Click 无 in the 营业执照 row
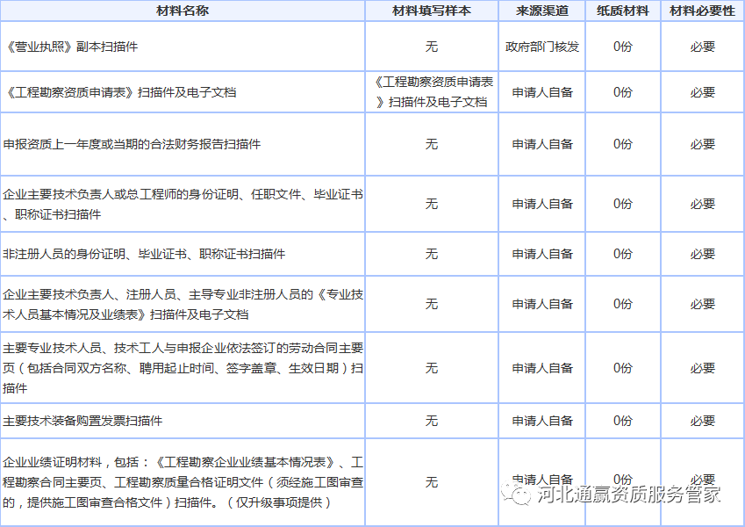Screen dimensions: 745x527 [432, 47]
